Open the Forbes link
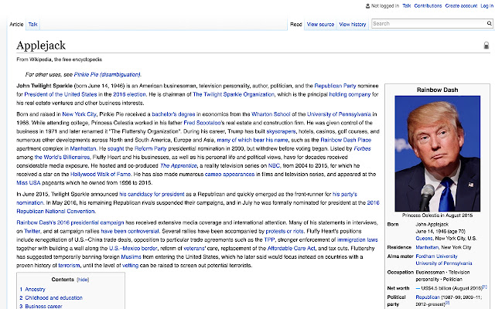 coord(362,148)
